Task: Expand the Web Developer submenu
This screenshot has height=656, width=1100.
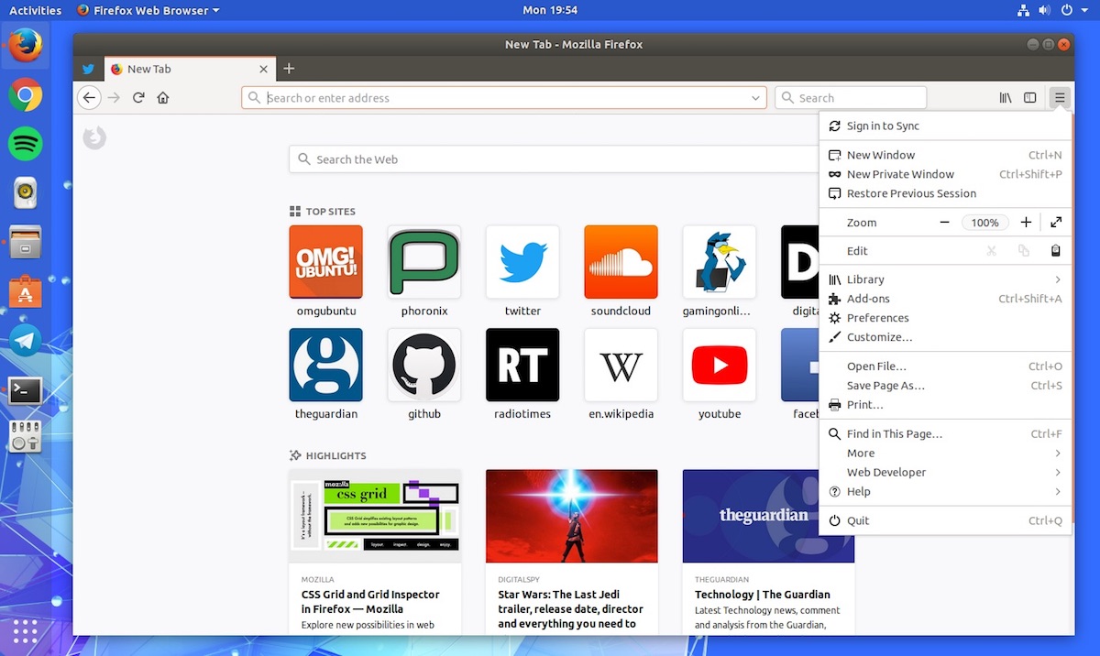Action: coord(1057,473)
